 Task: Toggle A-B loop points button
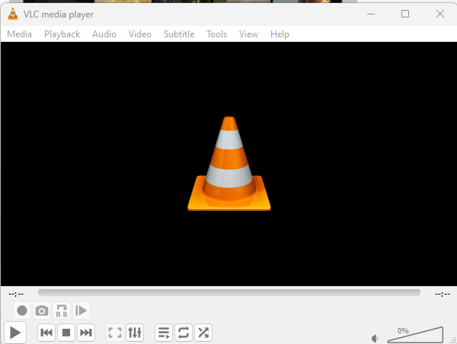pyautogui.click(x=62, y=311)
